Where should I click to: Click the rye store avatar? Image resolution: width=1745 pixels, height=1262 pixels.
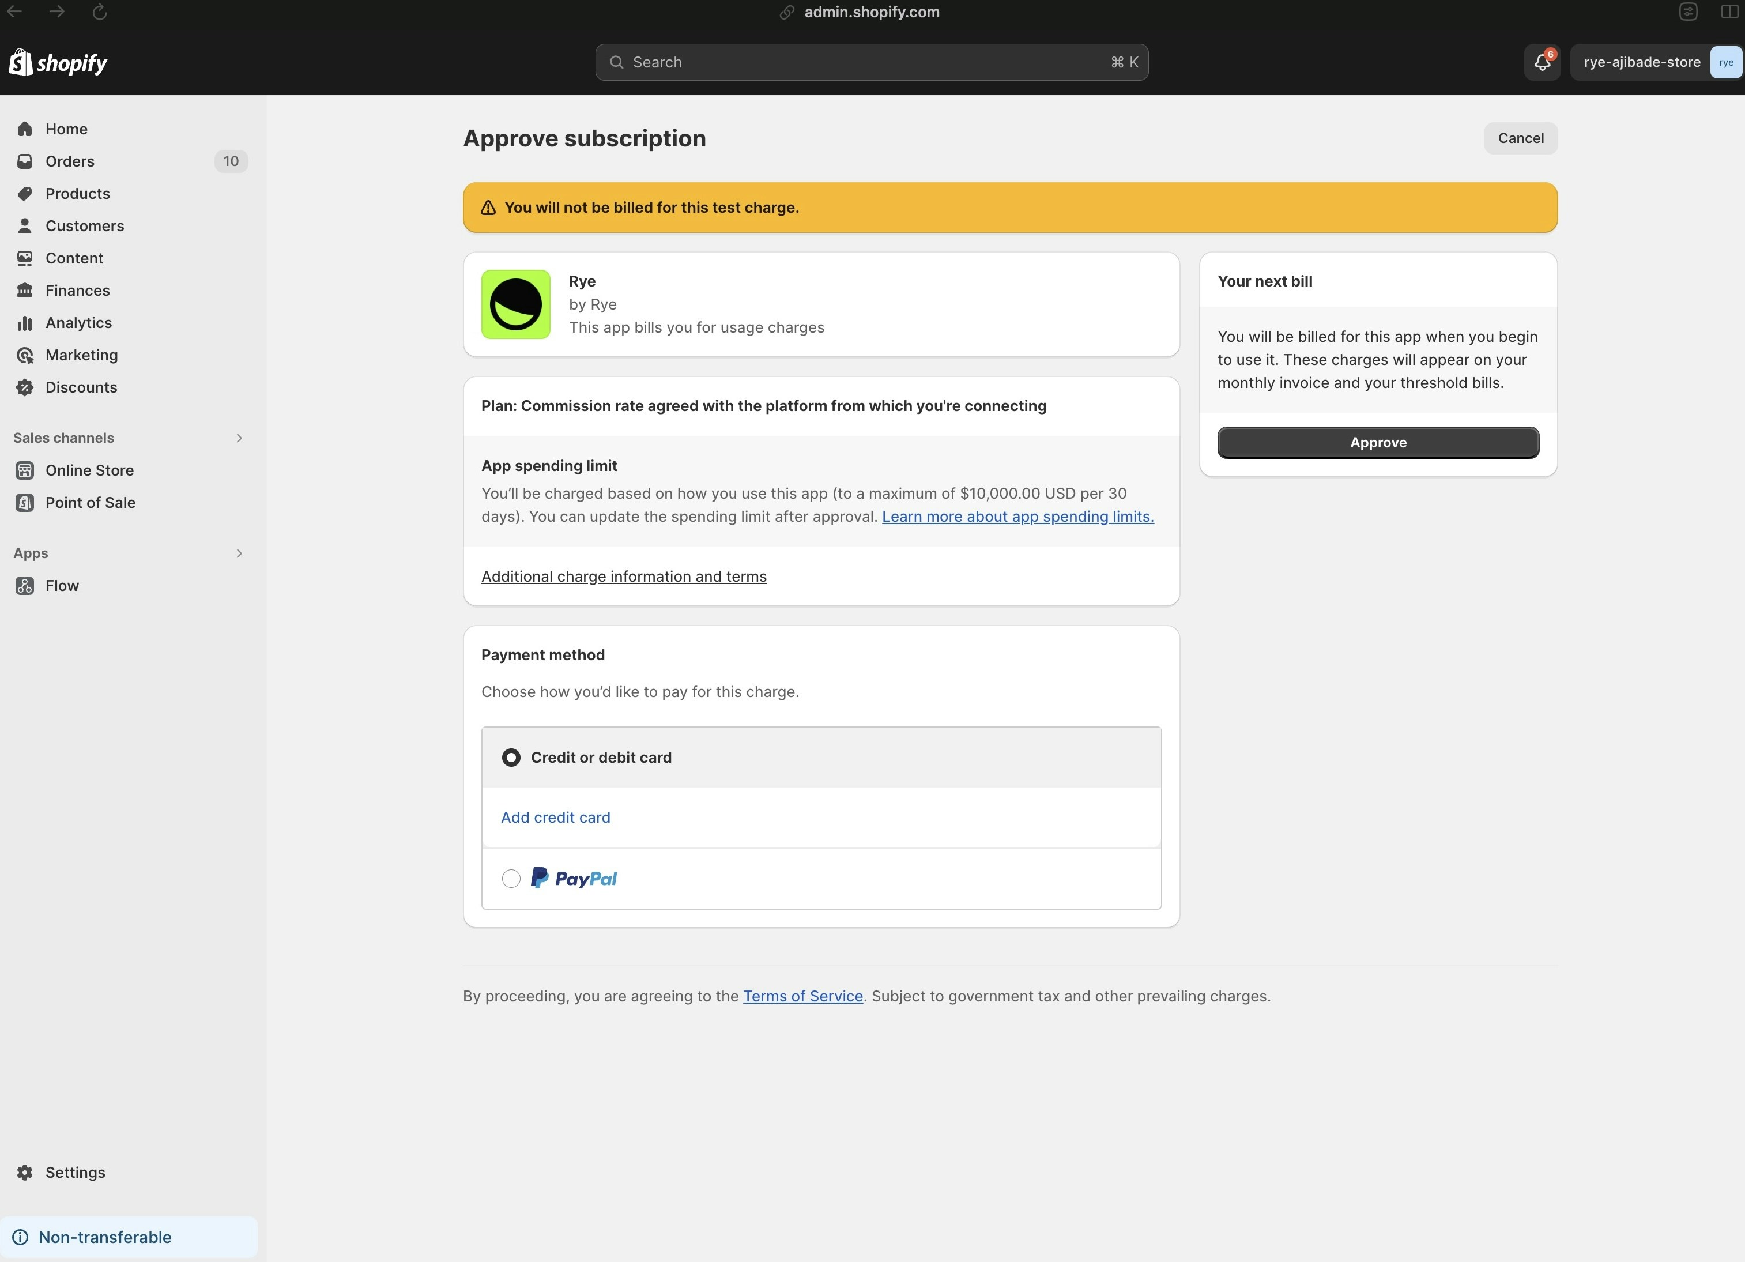(1726, 62)
